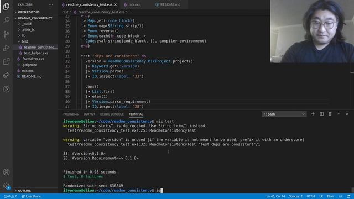
Task: Click the Explorer more actions ellipsis
Action: coord(51,4)
